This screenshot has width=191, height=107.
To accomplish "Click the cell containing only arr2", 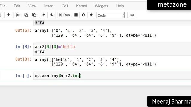I will [112, 23].
